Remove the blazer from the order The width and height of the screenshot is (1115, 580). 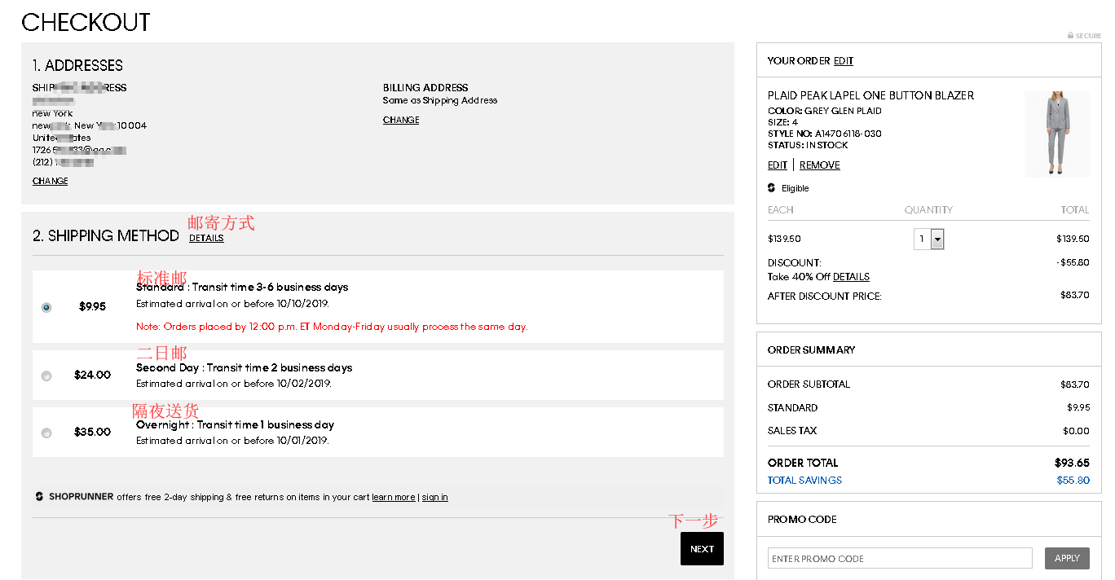(x=819, y=165)
